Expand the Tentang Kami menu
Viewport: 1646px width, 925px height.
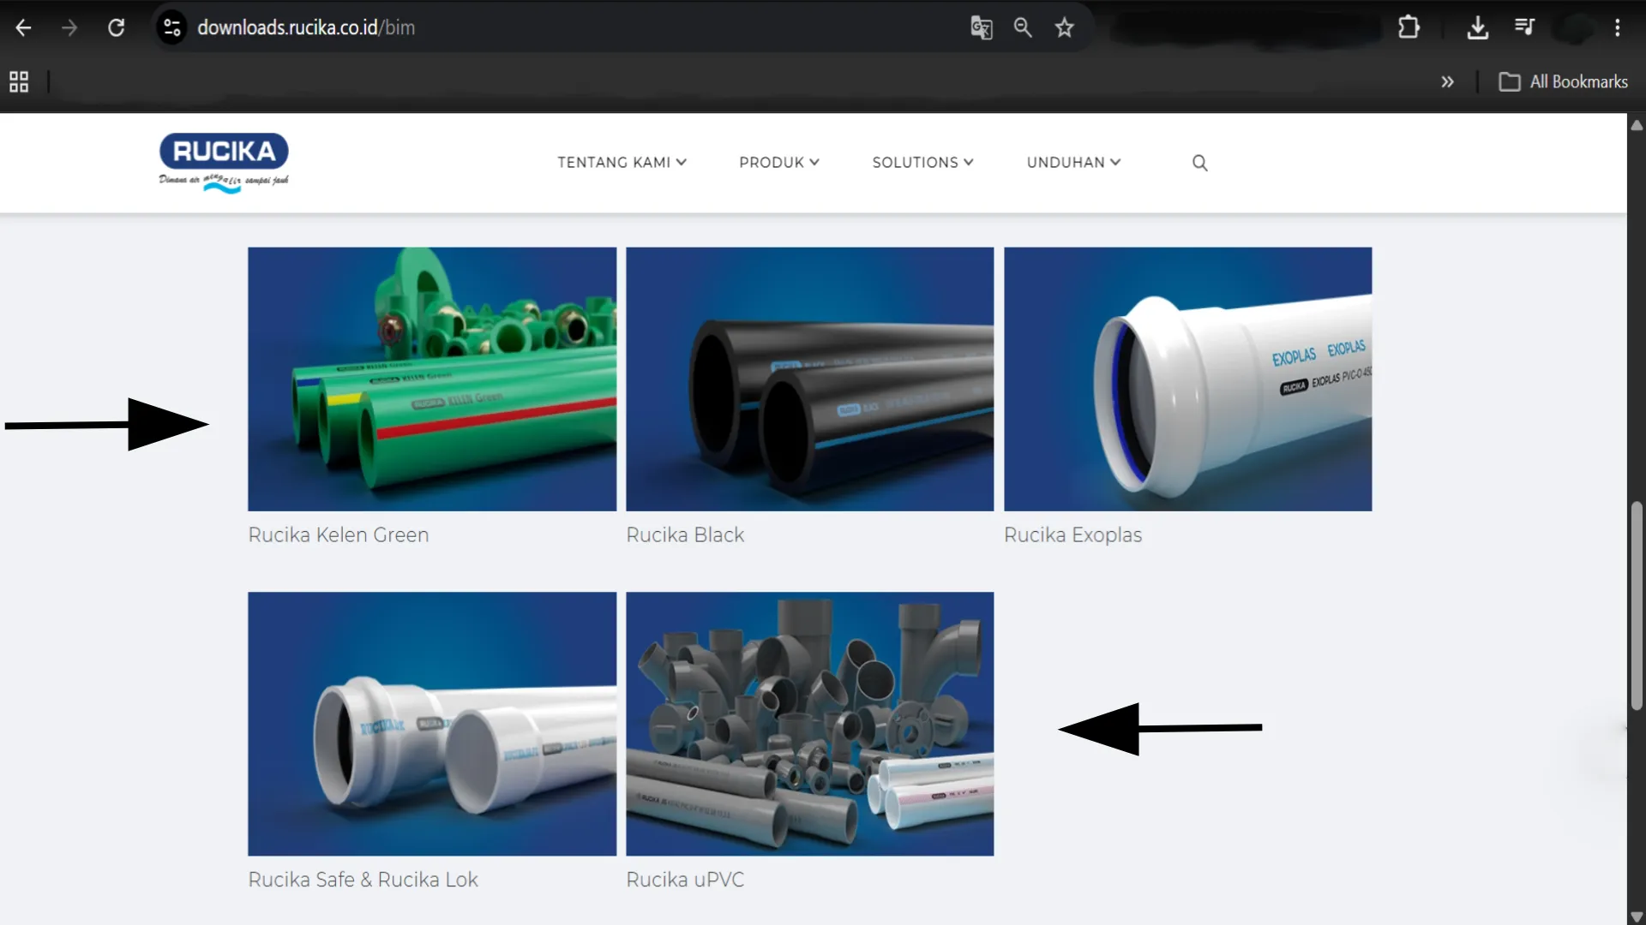(x=622, y=162)
